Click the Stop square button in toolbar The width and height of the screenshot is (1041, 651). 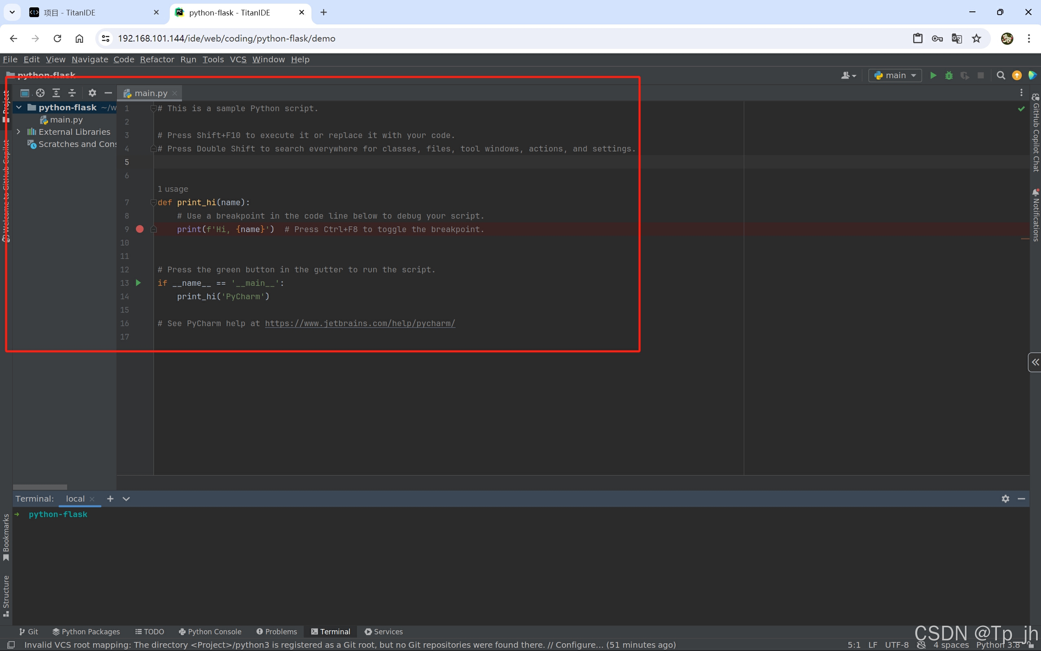(981, 75)
